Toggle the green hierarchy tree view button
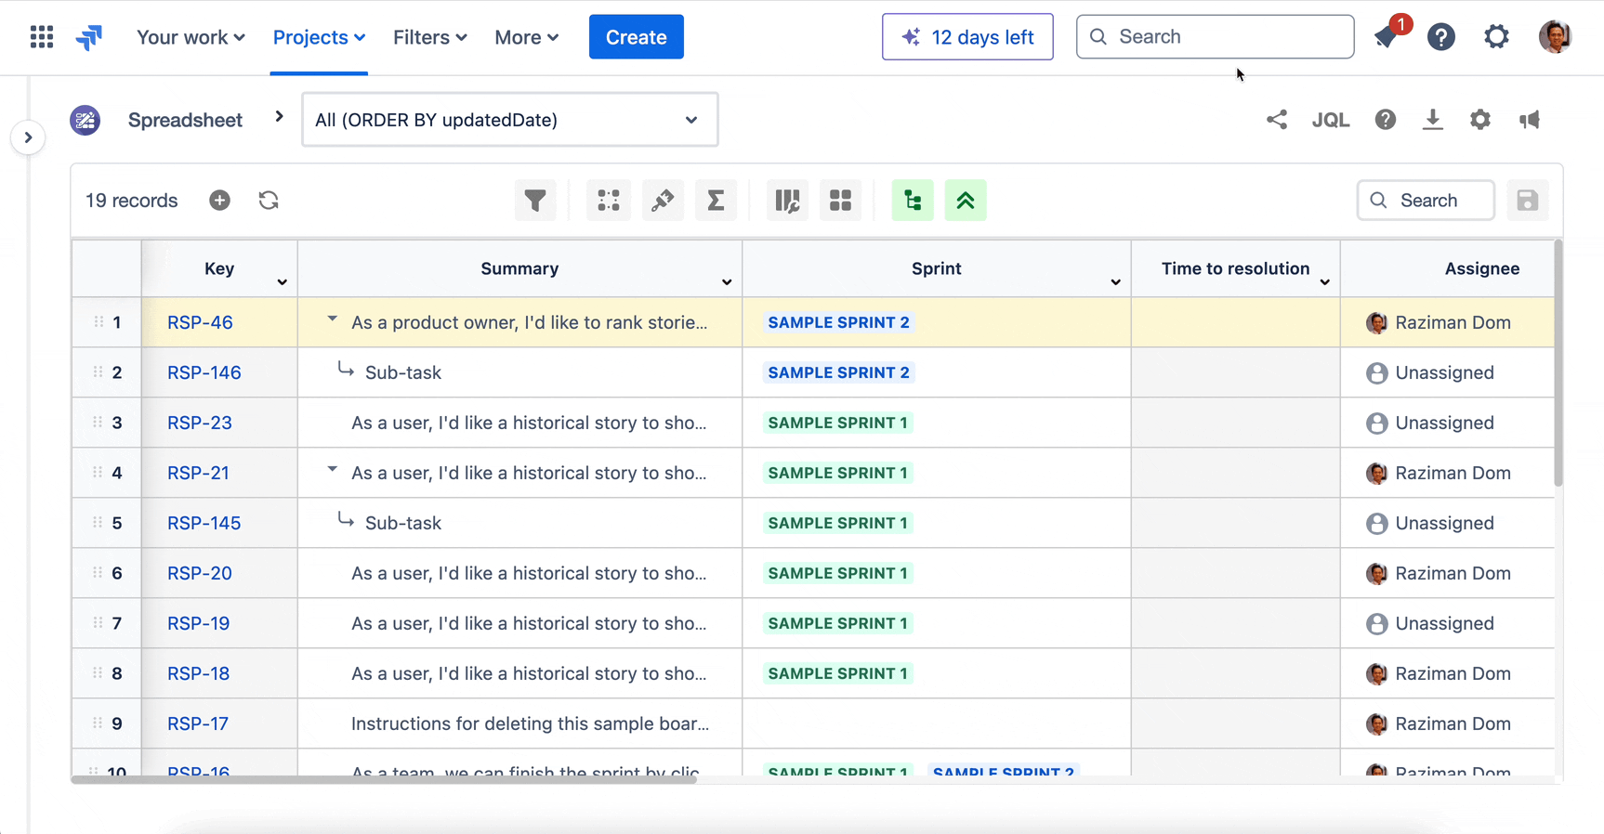 point(913,201)
